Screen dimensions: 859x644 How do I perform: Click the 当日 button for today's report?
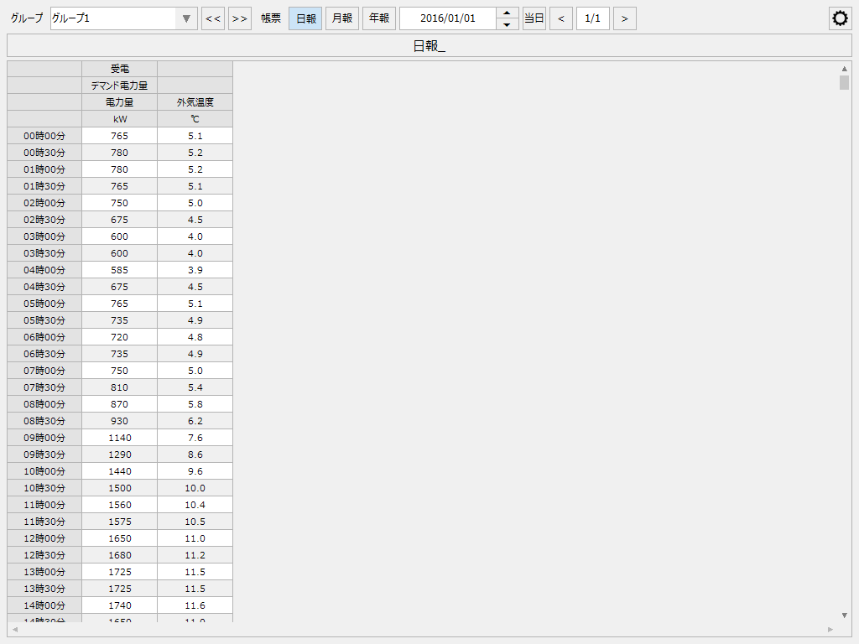tap(534, 18)
